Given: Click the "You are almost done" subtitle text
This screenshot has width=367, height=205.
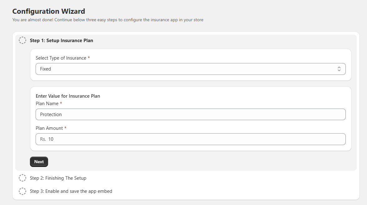Looking at the screenshot, I should pyautogui.click(x=108, y=20).
